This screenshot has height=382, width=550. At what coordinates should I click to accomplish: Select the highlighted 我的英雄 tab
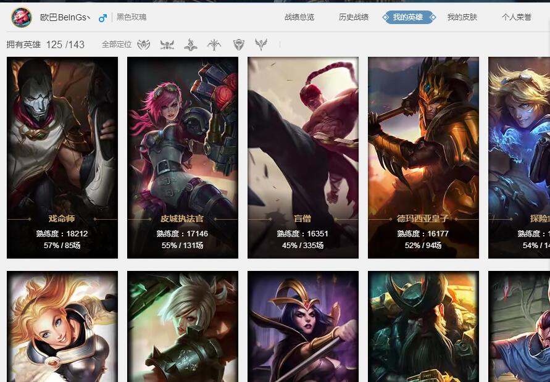point(409,17)
